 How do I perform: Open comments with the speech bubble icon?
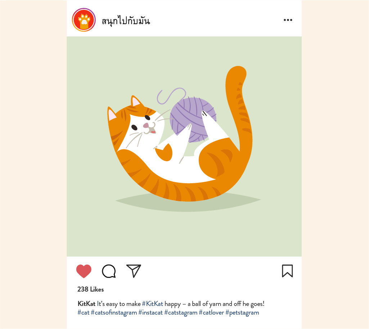click(x=109, y=271)
